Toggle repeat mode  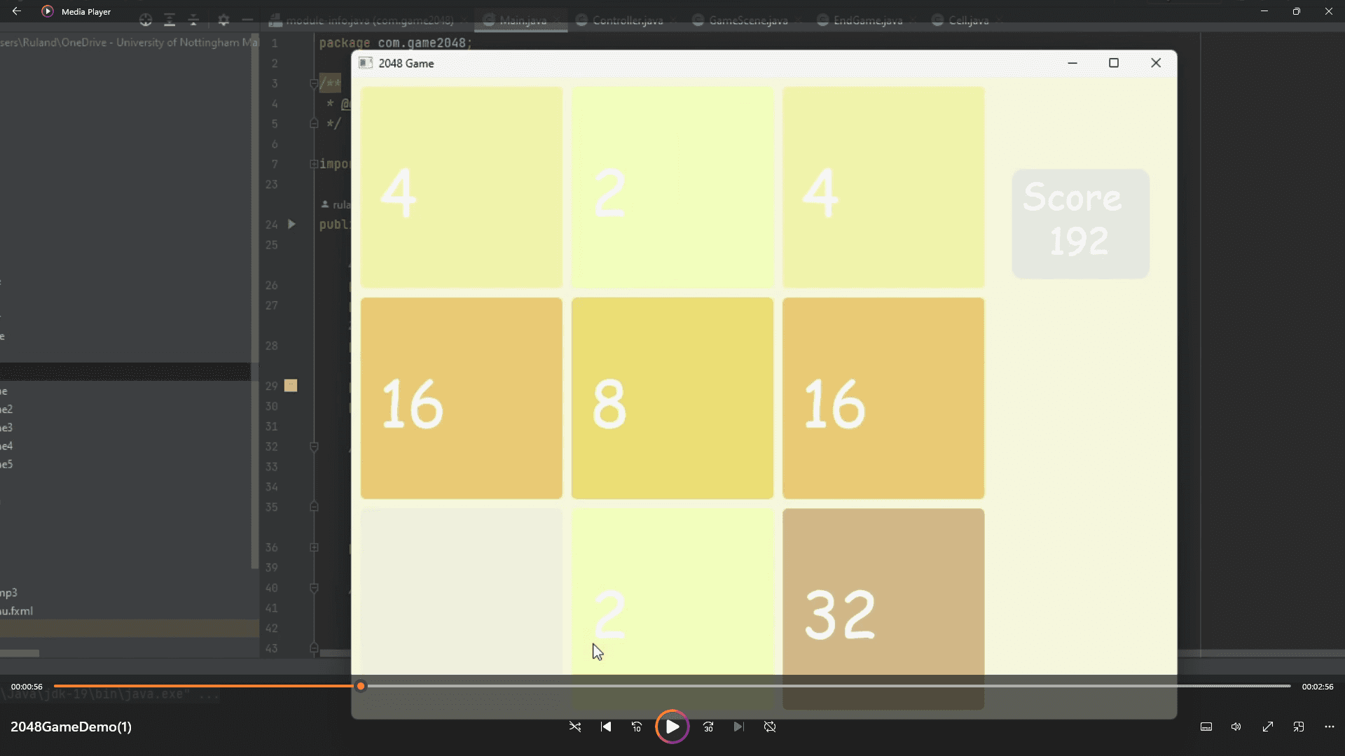(x=770, y=727)
